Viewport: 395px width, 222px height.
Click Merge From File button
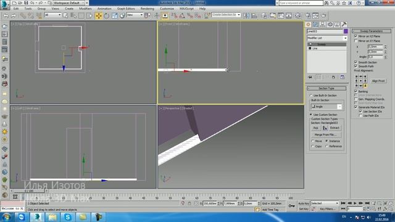click(325, 134)
